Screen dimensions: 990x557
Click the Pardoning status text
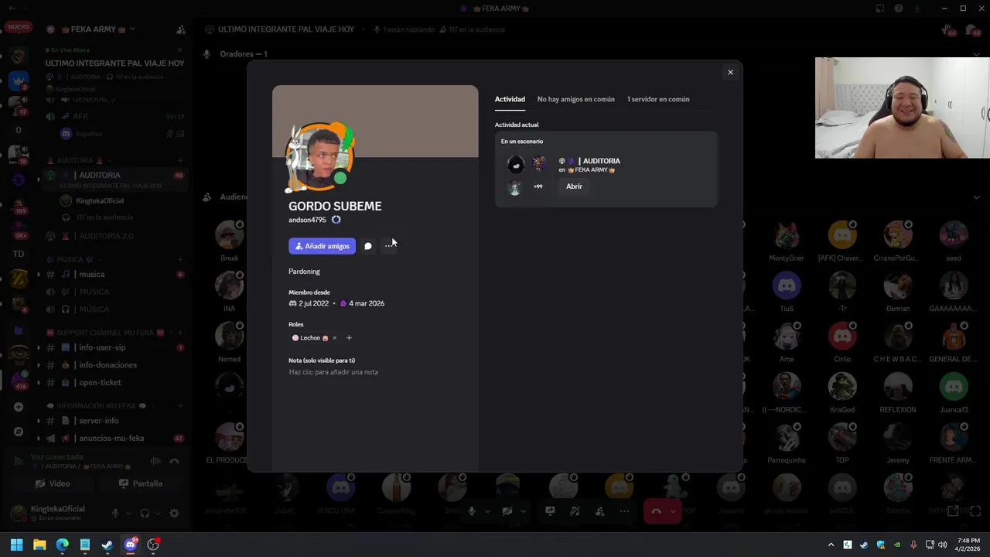[304, 272]
